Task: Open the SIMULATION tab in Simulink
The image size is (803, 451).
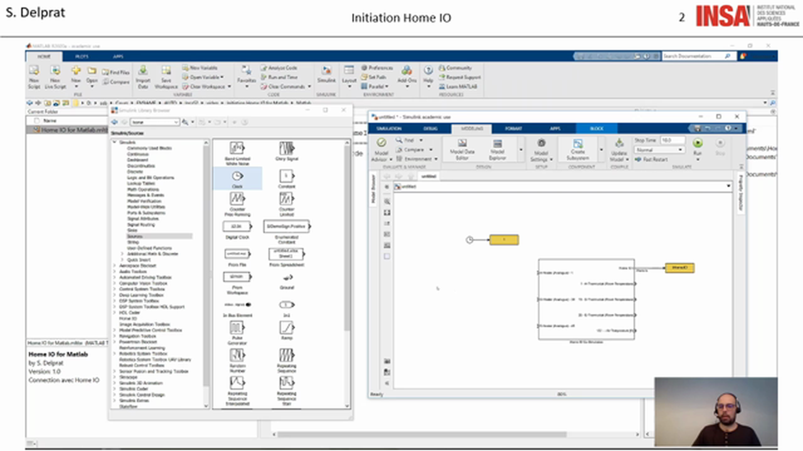Action: [x=389, y=128]
